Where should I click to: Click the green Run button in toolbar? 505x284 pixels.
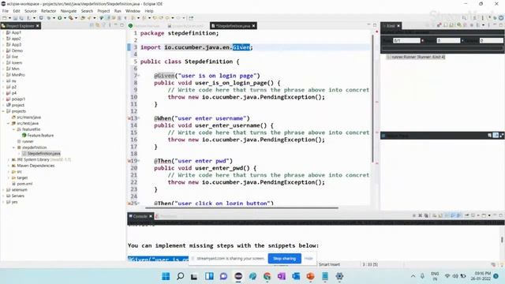tap(60, 18)
